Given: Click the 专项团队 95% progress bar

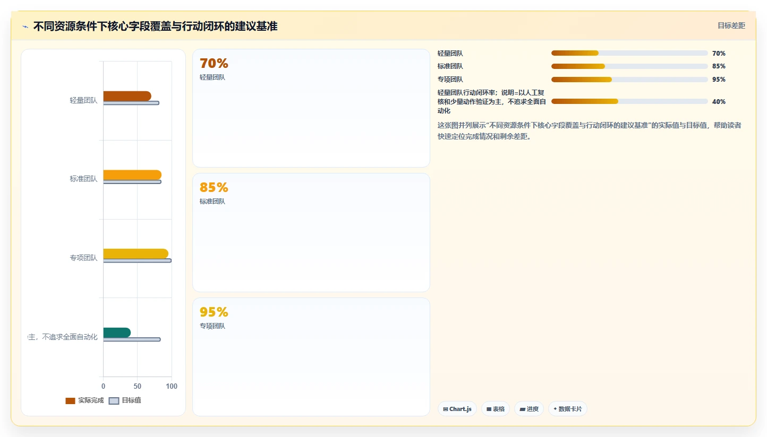Looking at the screenshot, I should [x=629, y=80].
